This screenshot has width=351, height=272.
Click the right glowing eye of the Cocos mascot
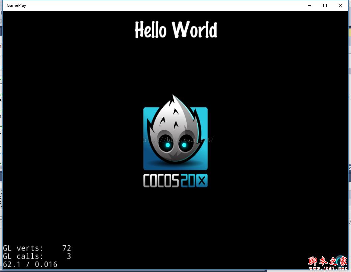(184, 145)
